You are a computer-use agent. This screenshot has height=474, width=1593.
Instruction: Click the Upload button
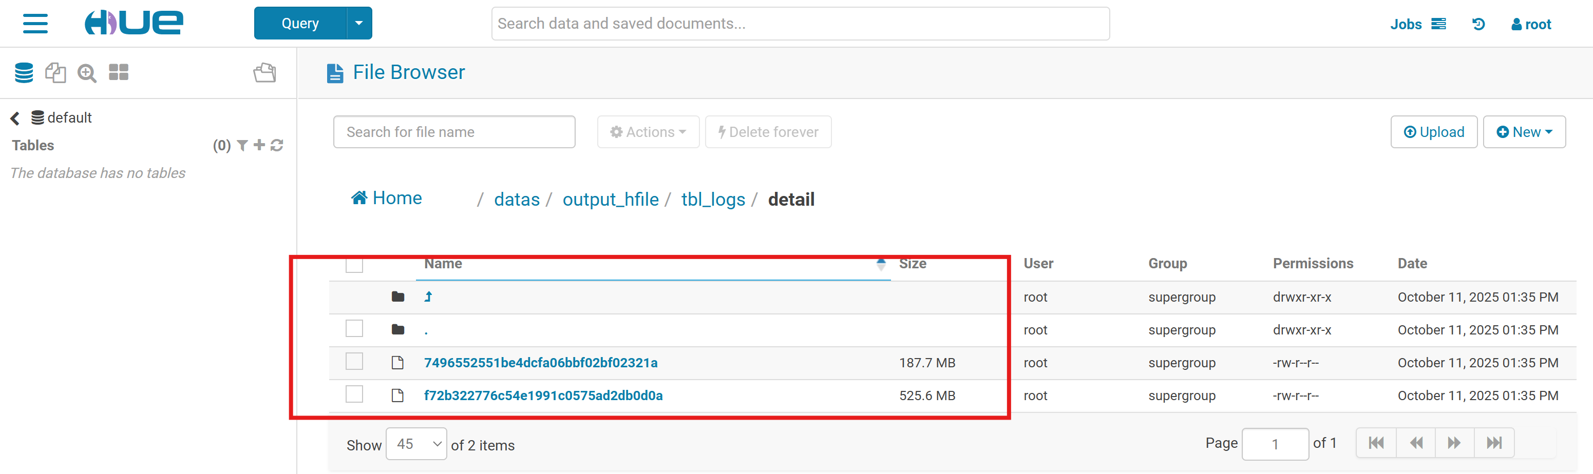[1434, 132]
